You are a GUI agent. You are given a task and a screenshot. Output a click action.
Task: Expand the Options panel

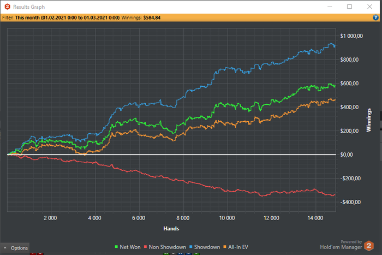(15, 248)
